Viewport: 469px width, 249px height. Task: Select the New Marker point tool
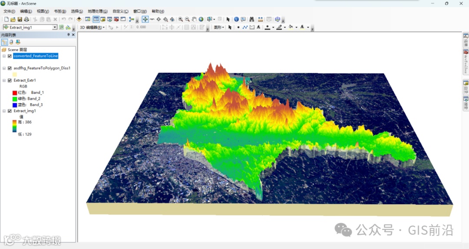click(238, 27)
